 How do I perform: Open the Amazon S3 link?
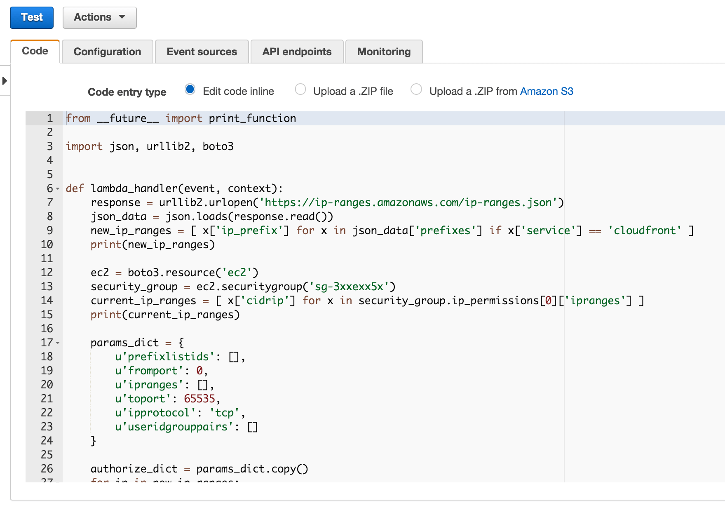click(546, 91)
